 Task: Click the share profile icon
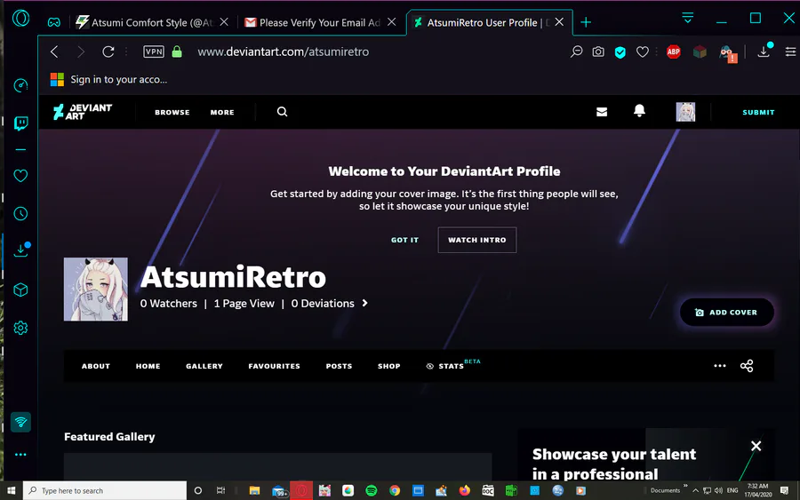coord(747,365)
